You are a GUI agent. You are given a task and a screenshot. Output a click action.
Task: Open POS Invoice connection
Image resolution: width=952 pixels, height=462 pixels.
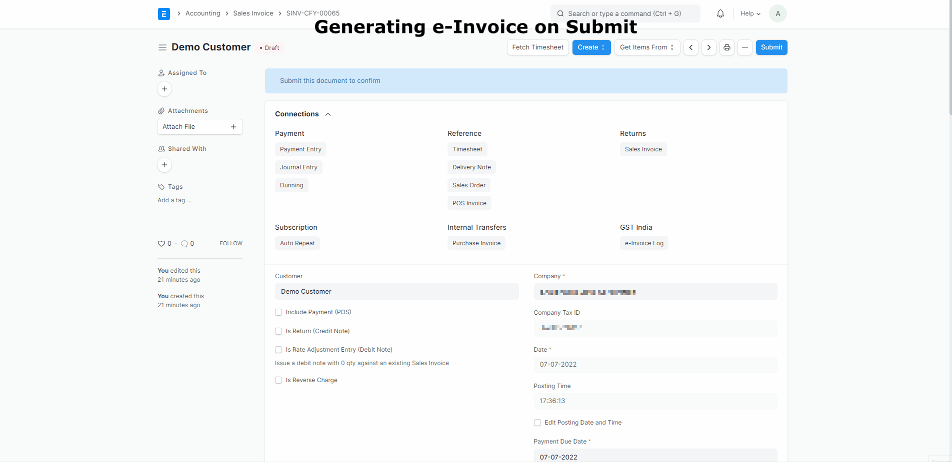(469, 203)
